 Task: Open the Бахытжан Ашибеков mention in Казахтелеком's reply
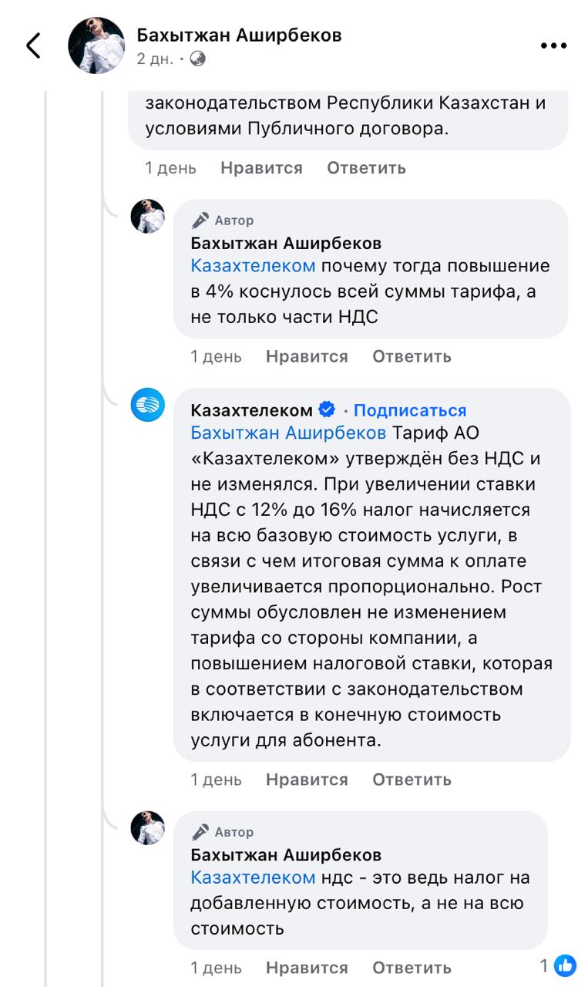(288, 432)
